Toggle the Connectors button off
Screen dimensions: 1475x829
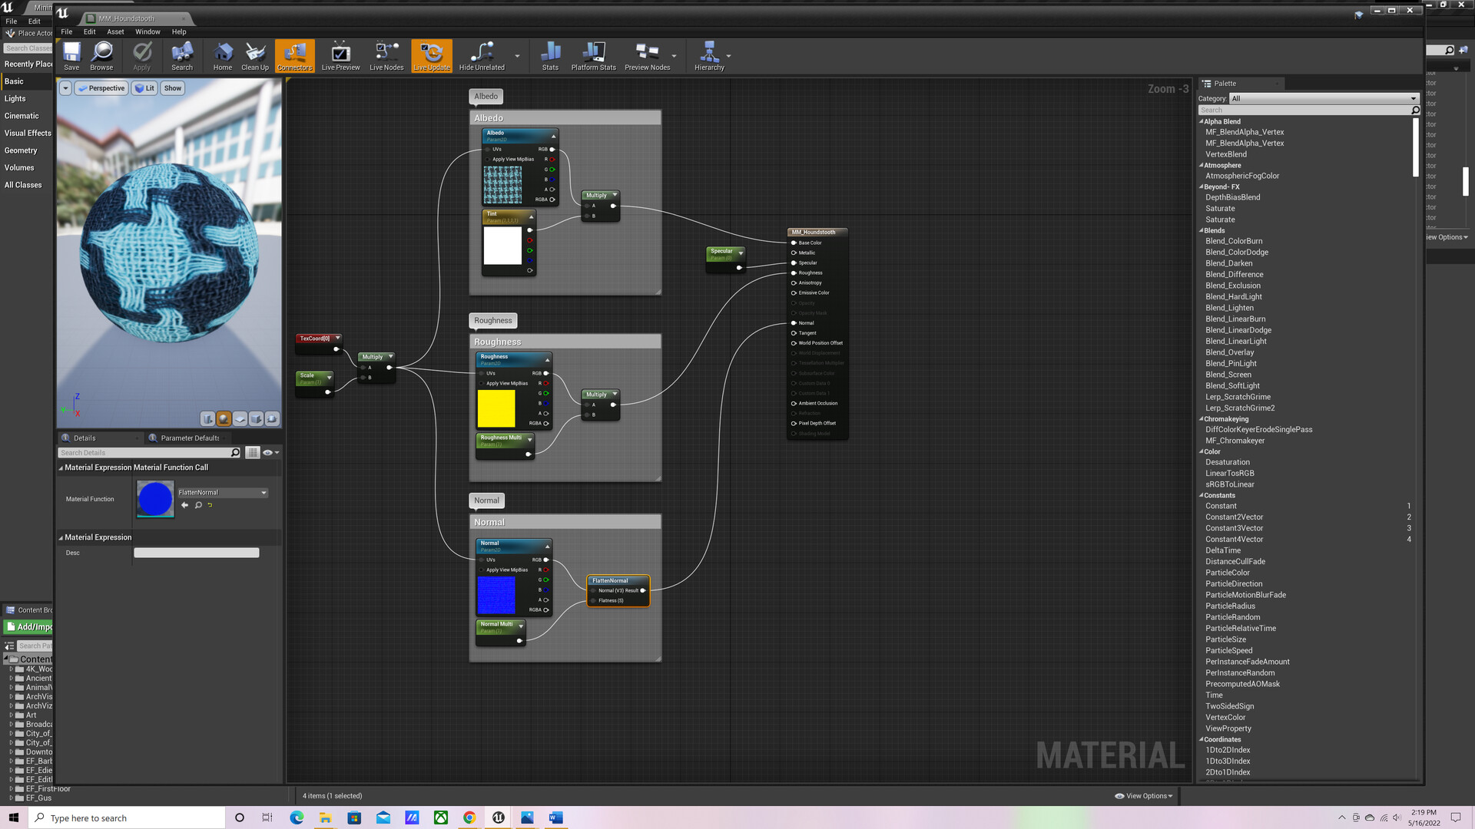(295, 55)
